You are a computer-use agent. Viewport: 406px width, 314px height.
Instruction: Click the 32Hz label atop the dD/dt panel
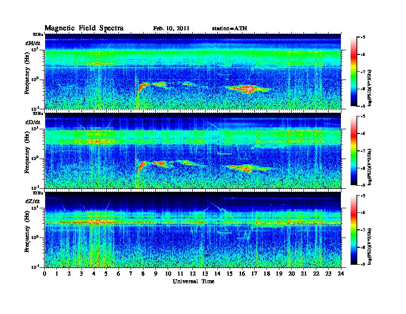37,113
